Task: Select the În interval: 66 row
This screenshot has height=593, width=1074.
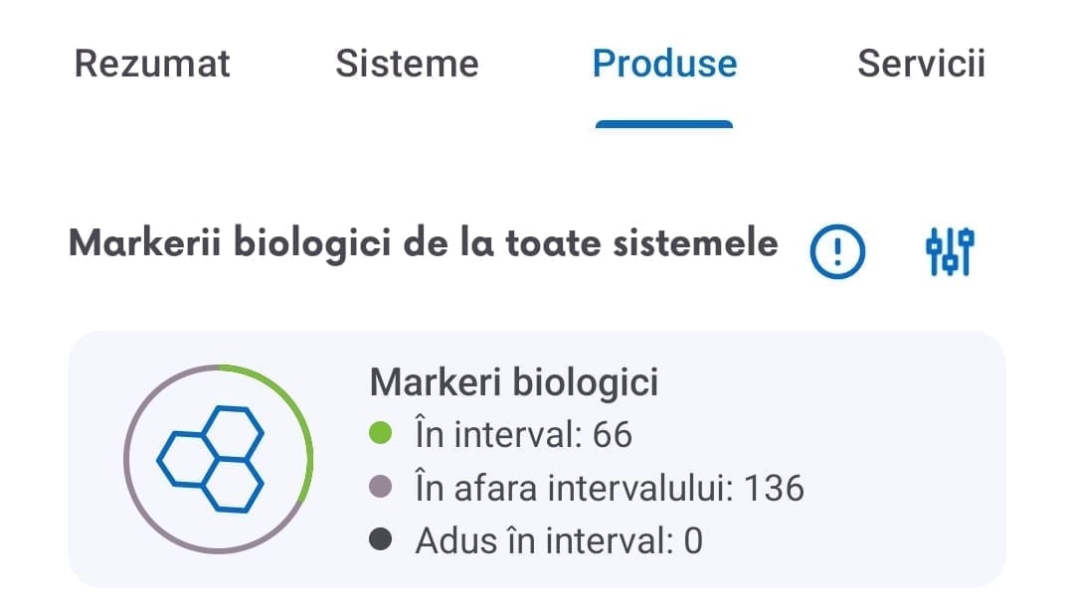Action: (523, 434)
